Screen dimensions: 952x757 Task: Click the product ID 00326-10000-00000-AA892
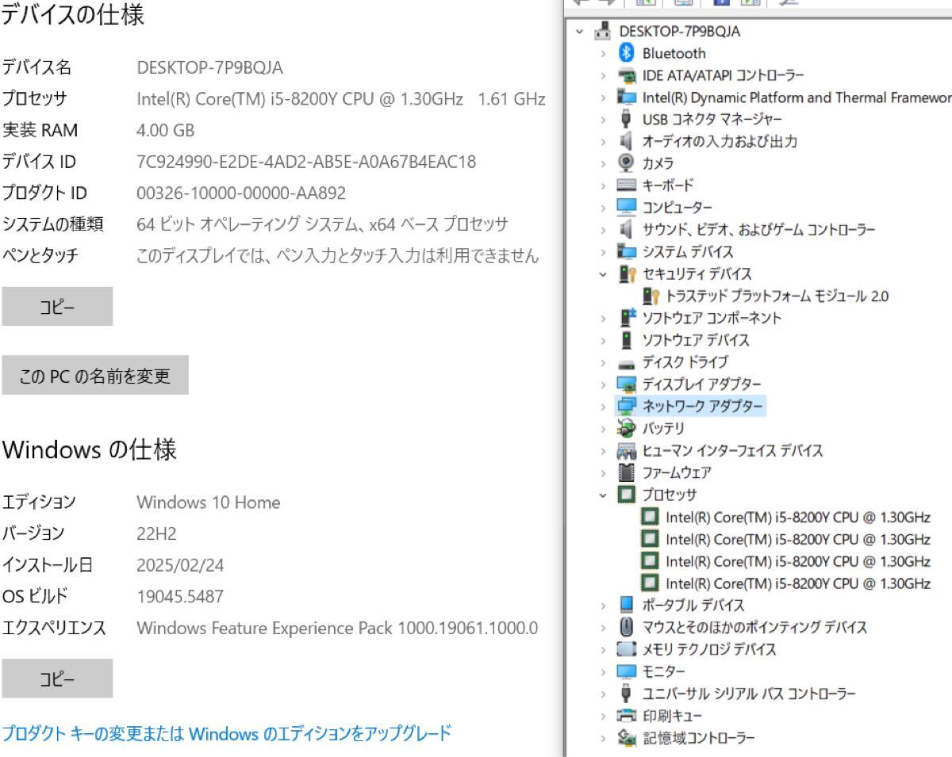click(x=241, y=193)
